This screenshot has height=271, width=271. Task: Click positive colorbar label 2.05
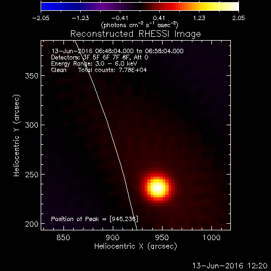click(x=238, y=18)
